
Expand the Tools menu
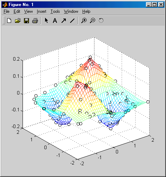coord(55,11)
